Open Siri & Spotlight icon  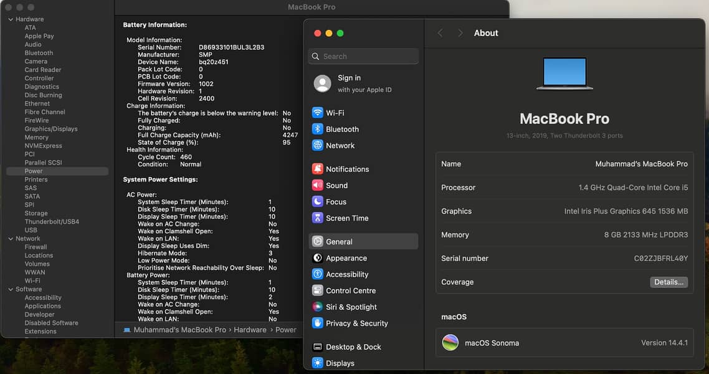coord(318,307)
